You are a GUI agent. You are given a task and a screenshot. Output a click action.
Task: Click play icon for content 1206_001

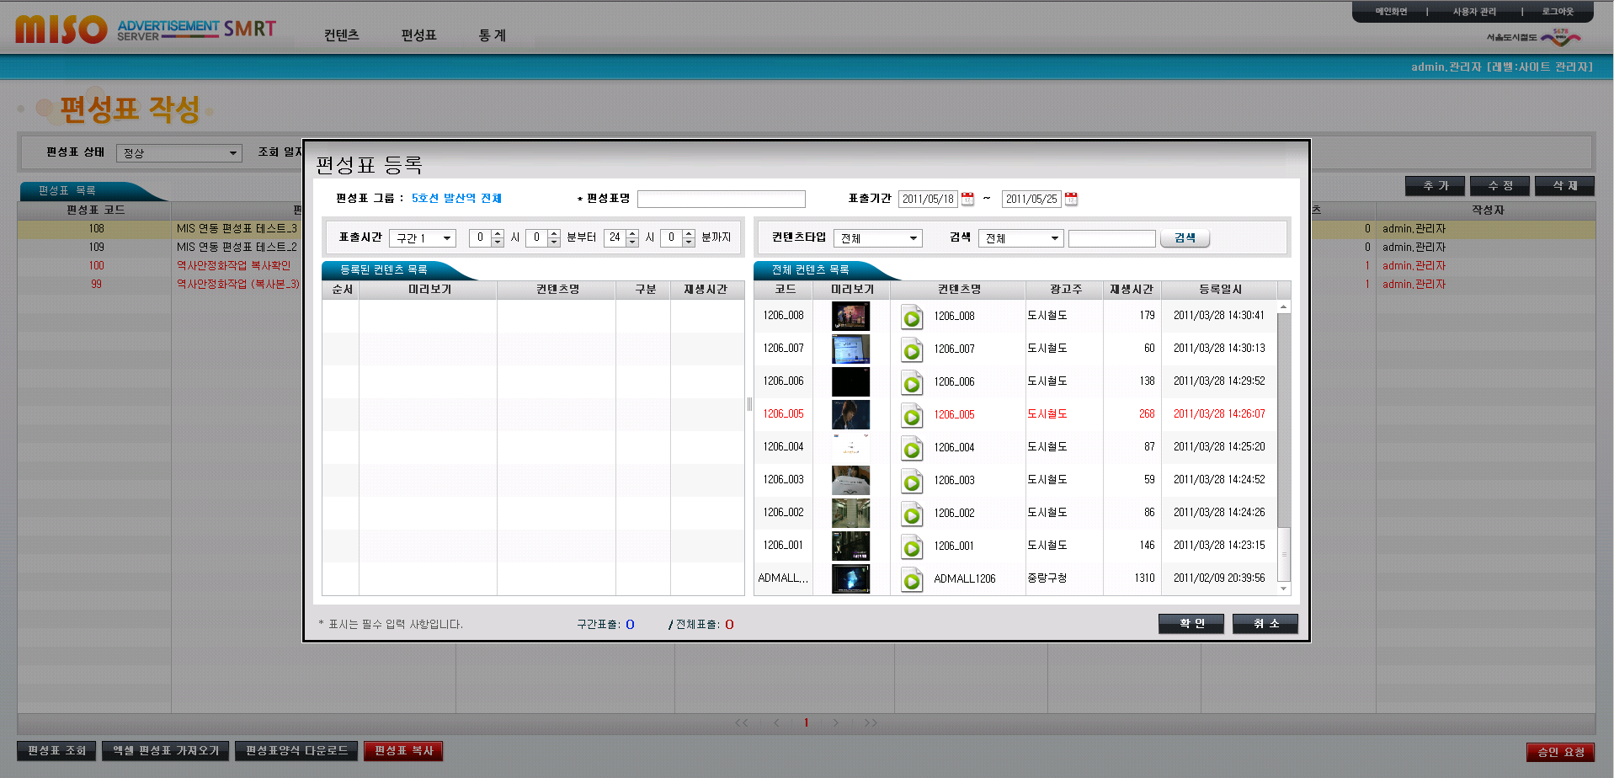tap(912, 548)
